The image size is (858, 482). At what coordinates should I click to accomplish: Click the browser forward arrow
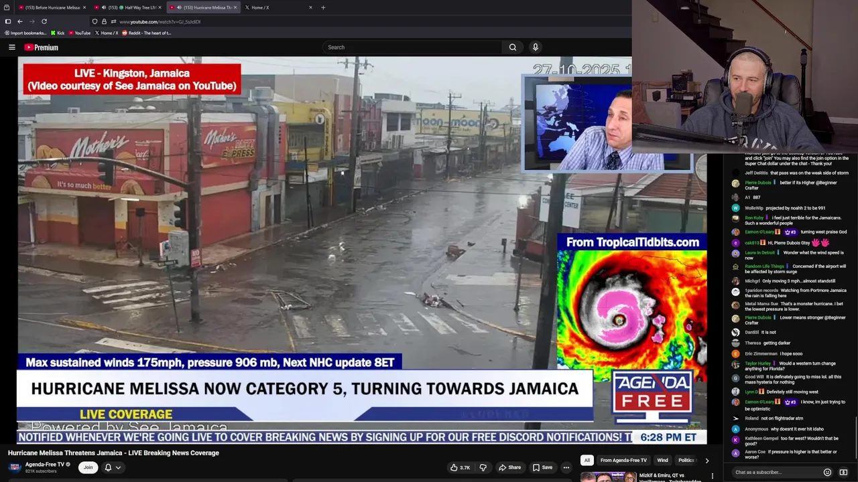pyautogui.click(x=32, y=21)
